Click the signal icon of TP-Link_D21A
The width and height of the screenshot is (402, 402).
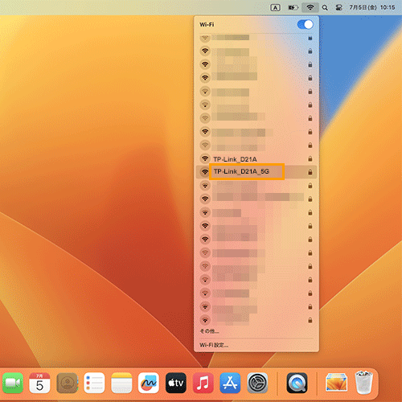coord(205,158)
